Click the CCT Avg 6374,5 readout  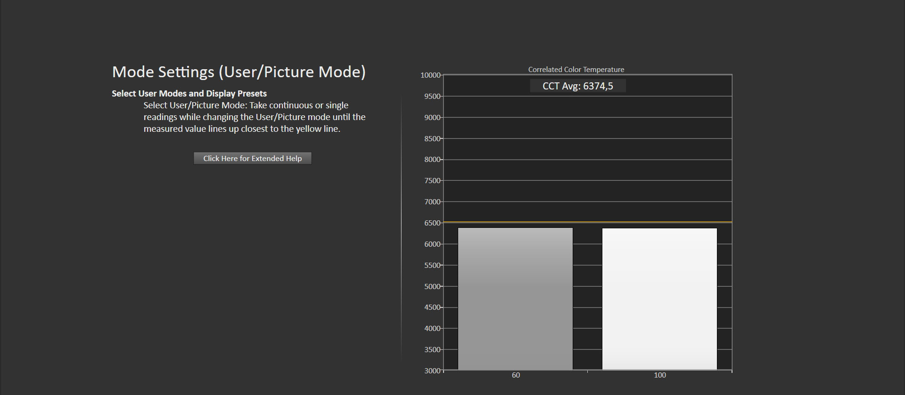point(577,86)
